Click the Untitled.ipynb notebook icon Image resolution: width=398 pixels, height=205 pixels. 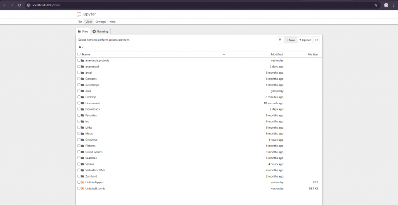(82, 182)
